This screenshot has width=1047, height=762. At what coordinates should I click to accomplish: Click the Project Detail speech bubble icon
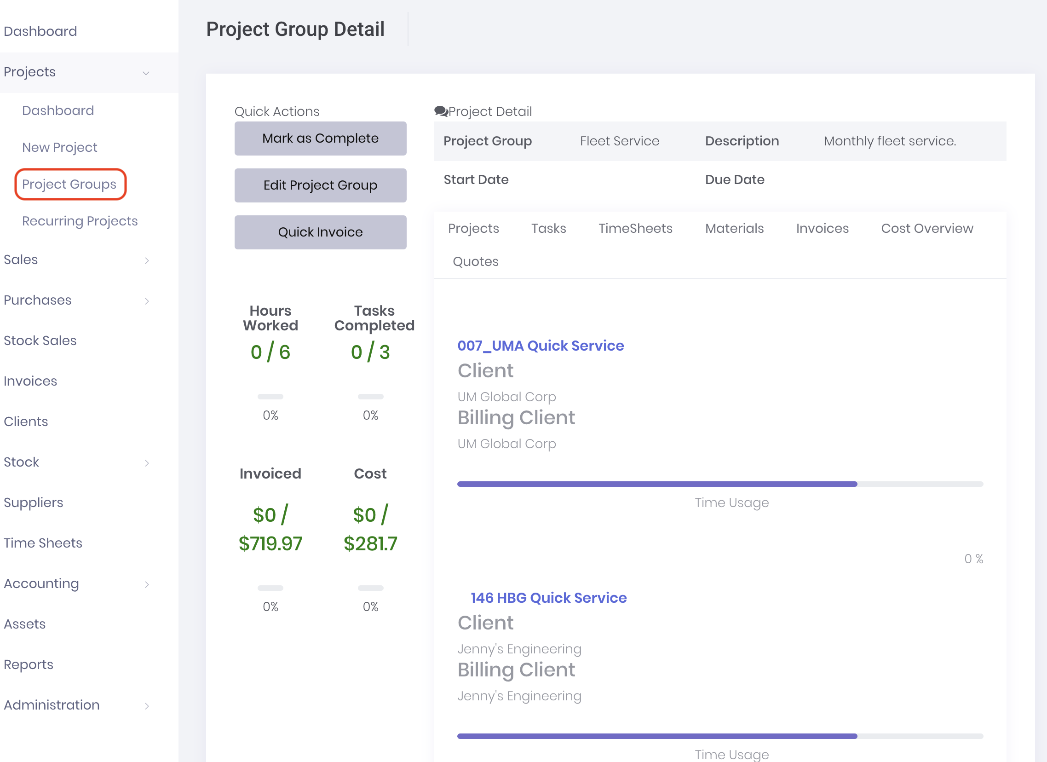point(440,111)
